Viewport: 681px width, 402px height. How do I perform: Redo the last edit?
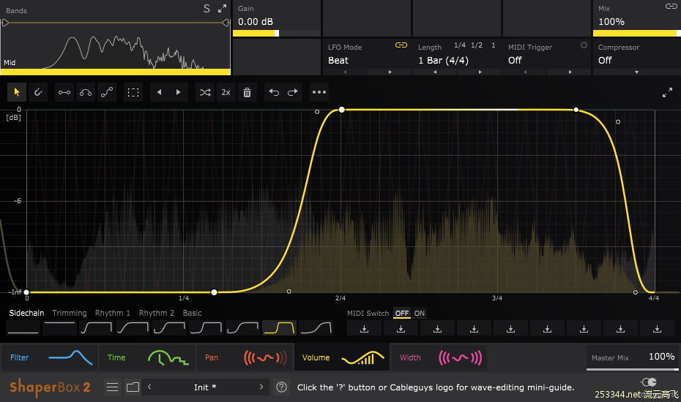[x=293, y=92]
